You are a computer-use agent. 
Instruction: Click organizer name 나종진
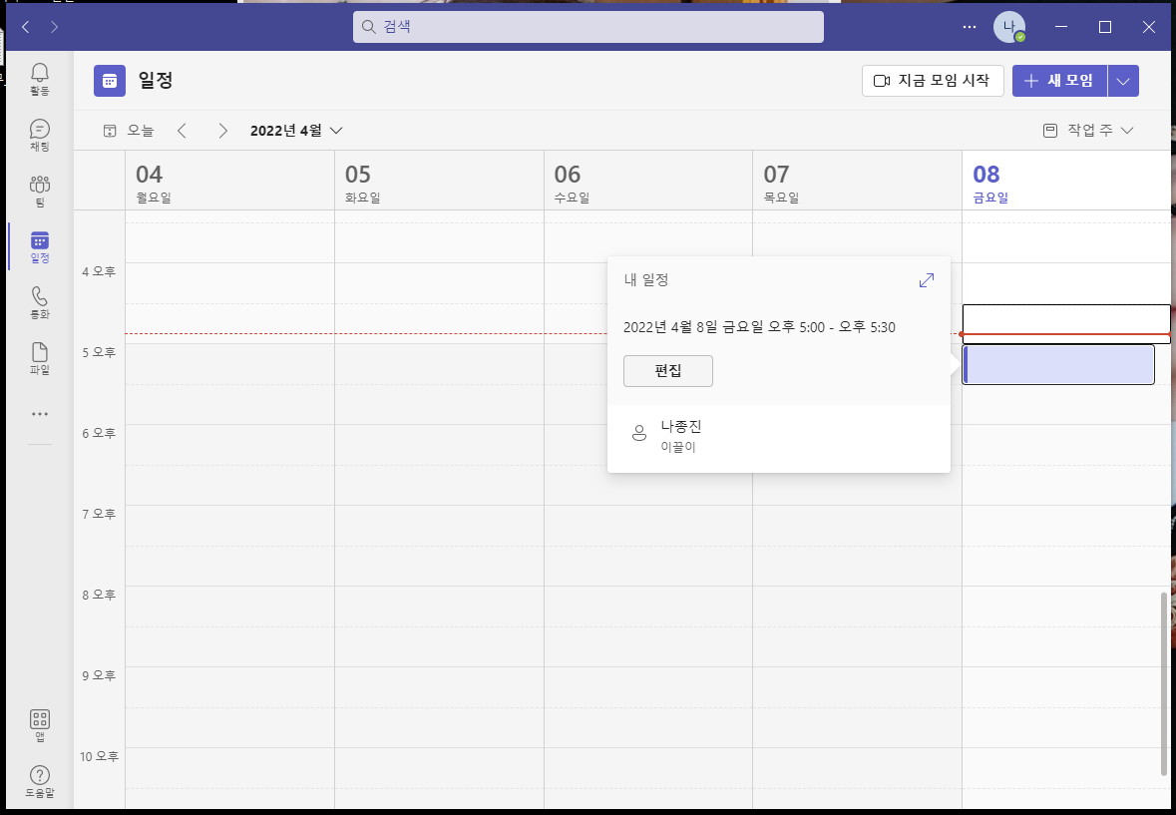click(681, 427)
